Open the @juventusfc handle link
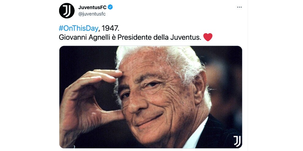 pyautogui.click(x=92, y=14)
